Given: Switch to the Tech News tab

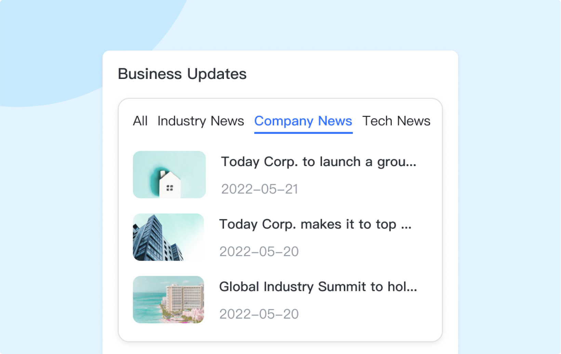Looking at the screenshot, I should pyautogui.click(x=396, y=121).
